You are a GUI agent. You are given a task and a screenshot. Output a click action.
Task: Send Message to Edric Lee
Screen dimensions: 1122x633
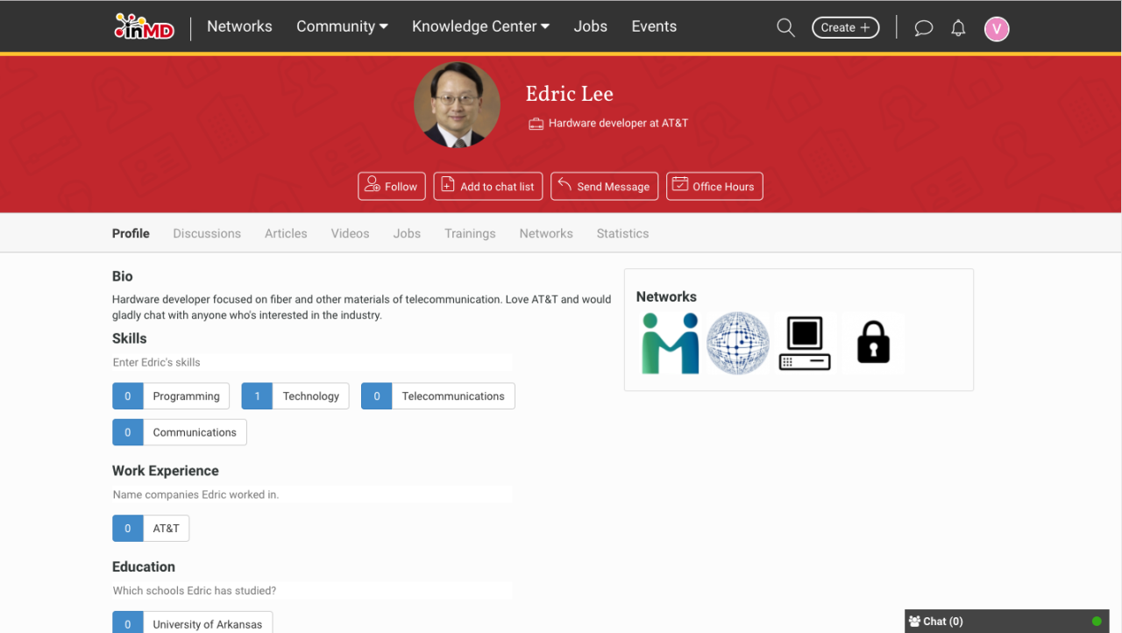coord(605,186)
